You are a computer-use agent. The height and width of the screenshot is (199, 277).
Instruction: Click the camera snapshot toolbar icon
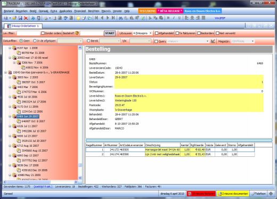89,18
